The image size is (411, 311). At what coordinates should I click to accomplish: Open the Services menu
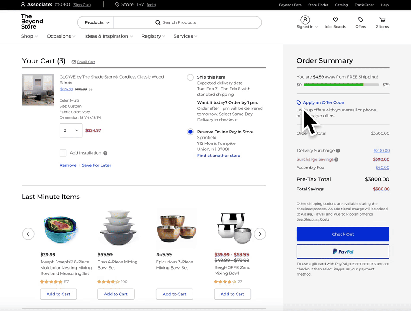tap(185, 36)
